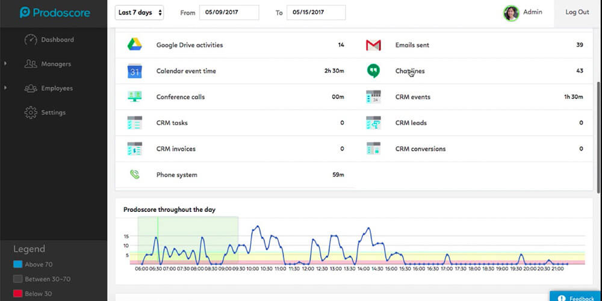Click the CRM events icon

(373, 97)
